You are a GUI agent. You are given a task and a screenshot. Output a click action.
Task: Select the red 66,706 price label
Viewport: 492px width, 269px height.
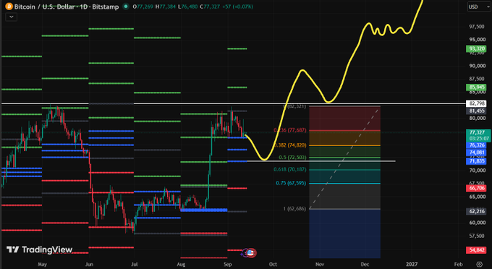[477, 188]
